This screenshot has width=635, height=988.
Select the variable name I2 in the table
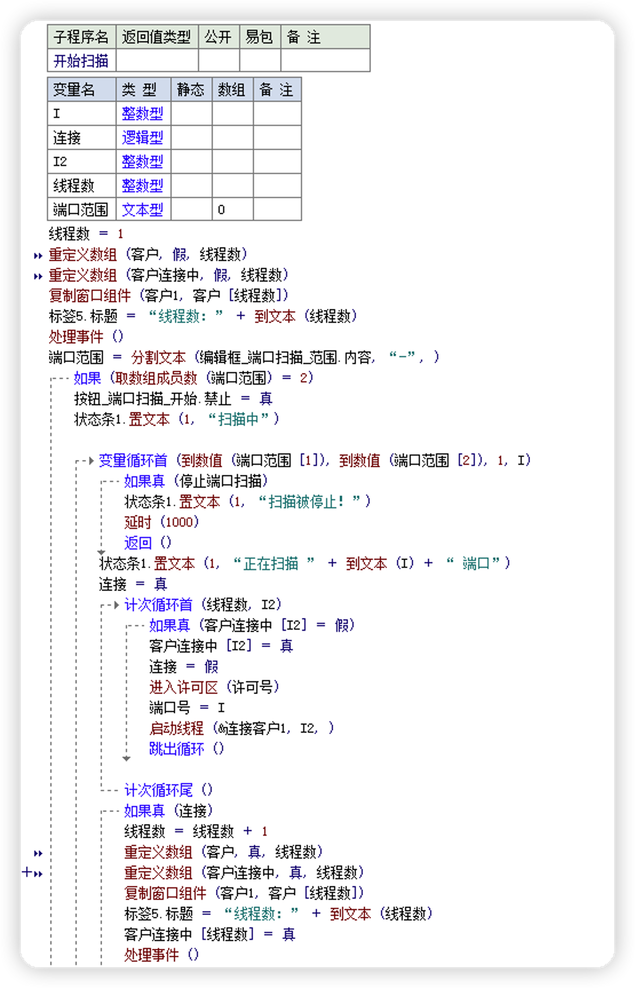point(60,162)
